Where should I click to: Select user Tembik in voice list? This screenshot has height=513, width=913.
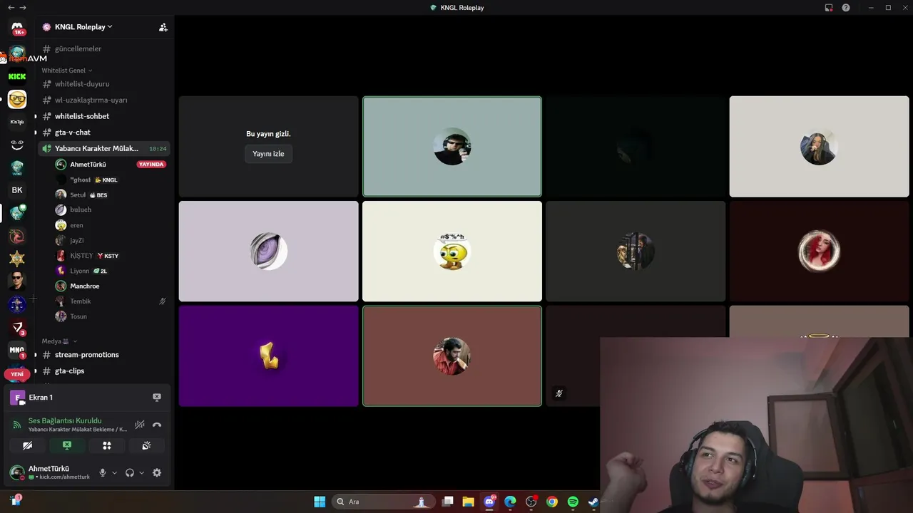pyautogui.click(x=111, y=301)
